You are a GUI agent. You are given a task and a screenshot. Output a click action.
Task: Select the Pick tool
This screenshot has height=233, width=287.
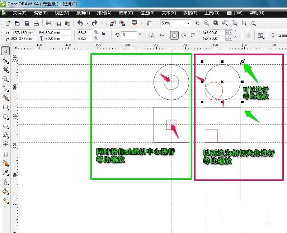point(5,51)
